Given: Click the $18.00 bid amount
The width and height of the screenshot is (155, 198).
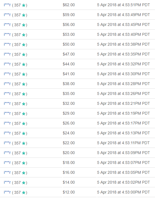Looking at the screenshot, I should (x=69, y=163).
